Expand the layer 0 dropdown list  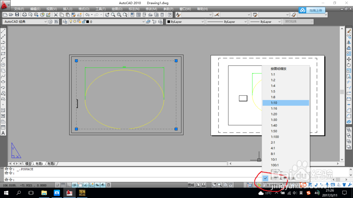pyautogui.click(x=143, y=22)
